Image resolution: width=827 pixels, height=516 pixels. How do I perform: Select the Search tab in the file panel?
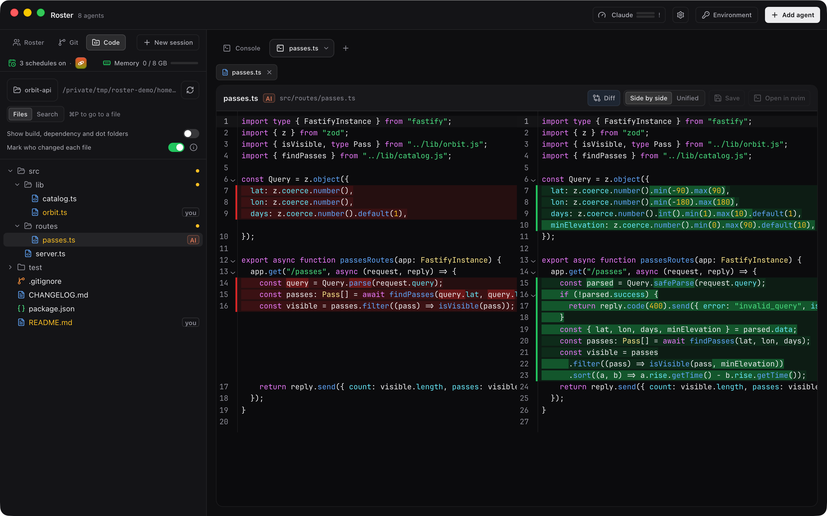(47, 114)
